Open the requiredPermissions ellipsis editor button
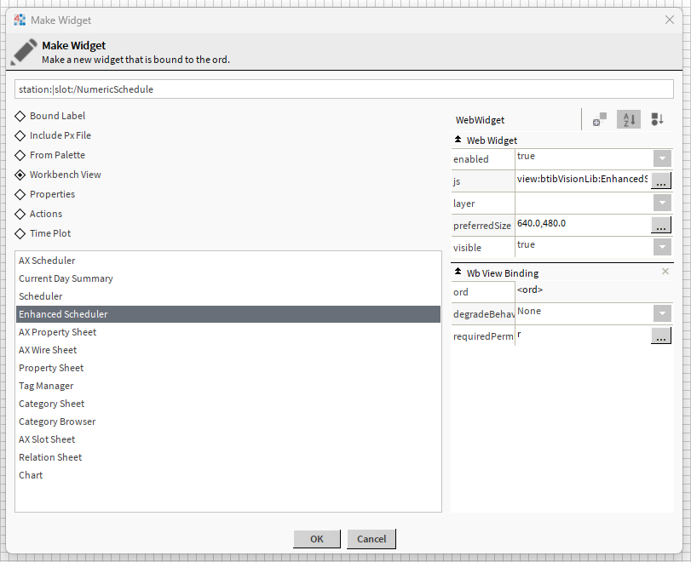Screen dimensions: 691x562 pos(661,335)
